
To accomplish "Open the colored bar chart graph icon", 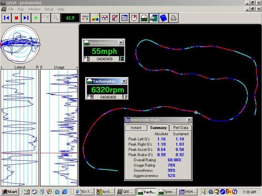I will point(95,18).
